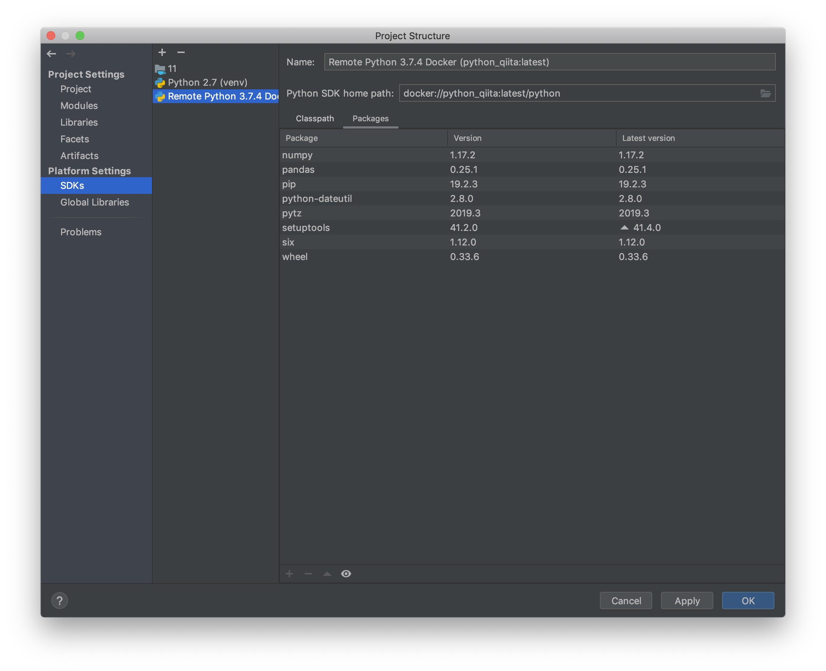The width and height of the screenshot is (826, 671).
Task: Sort by Latest version column header
Action: pos(701,138)
